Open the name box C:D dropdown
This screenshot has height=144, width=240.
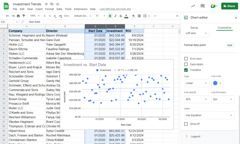(x=17, y=22)
